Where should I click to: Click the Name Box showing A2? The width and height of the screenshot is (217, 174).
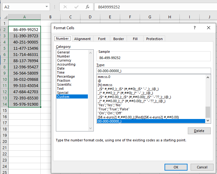tap(26, 7)
